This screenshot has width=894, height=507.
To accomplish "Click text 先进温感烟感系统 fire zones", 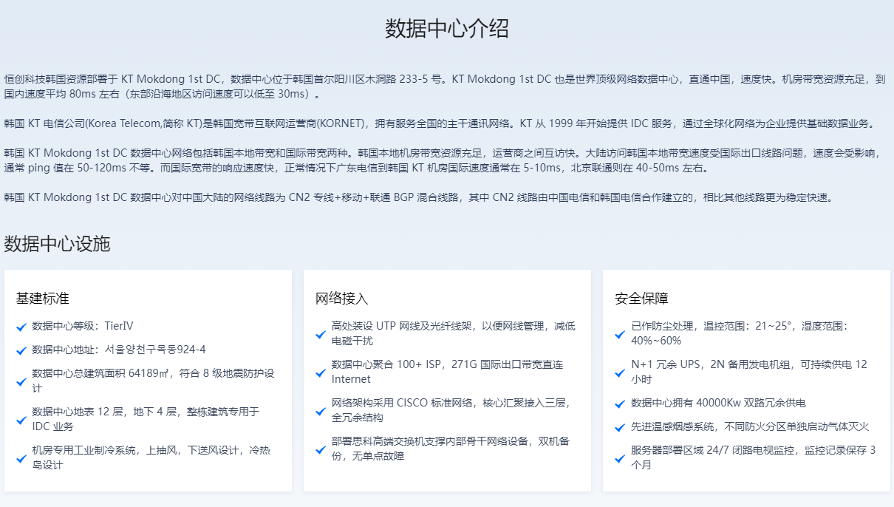I will pos(750,426).
